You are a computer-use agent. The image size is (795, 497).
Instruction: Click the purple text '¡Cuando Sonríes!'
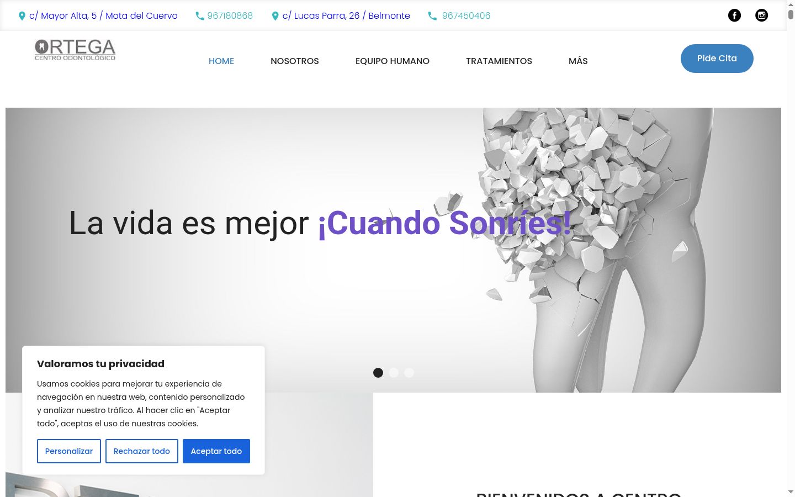(444, 224)
